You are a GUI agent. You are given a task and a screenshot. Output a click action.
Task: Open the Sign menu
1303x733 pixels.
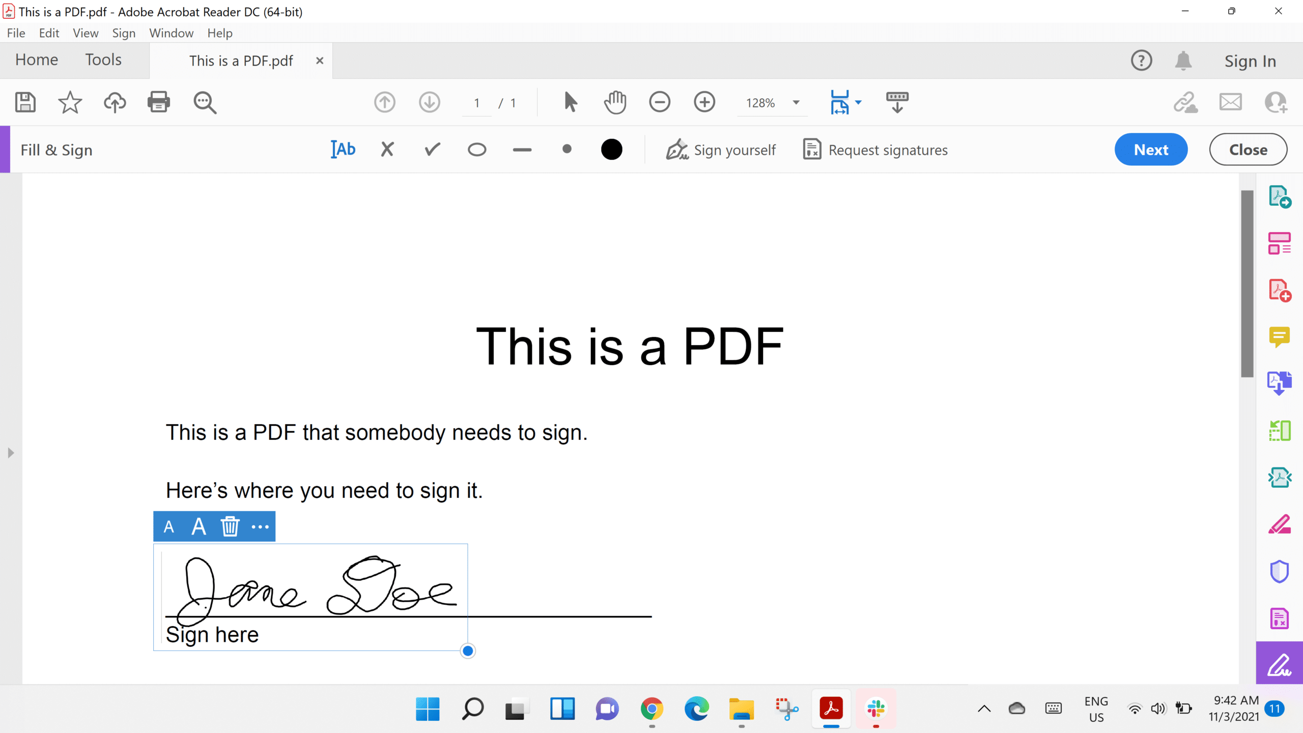point(124,33)
